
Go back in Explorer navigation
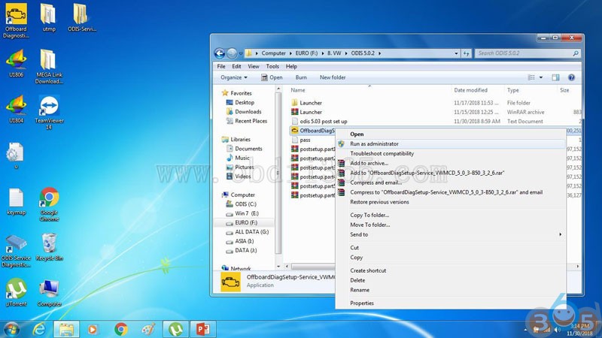click(220, 53)
